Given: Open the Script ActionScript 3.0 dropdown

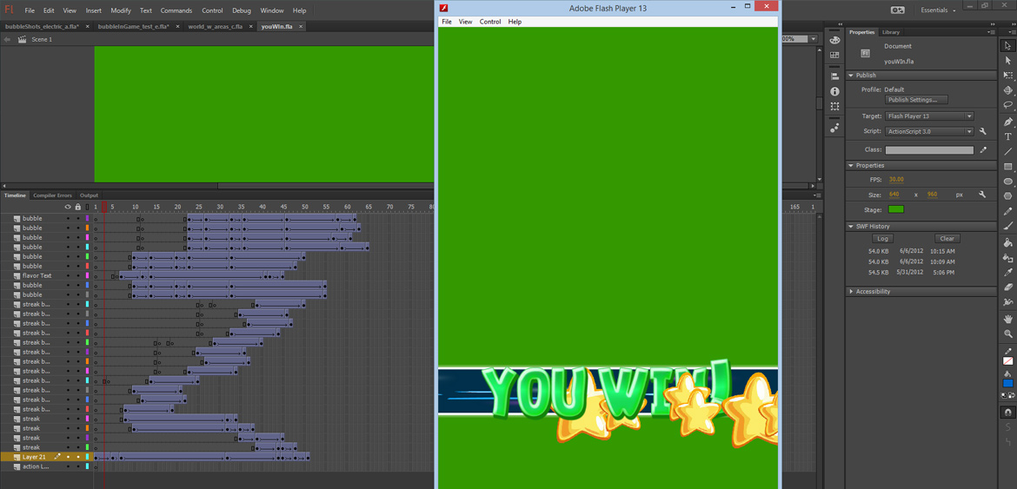Looking at the screenshot, I should coord(928,132).
